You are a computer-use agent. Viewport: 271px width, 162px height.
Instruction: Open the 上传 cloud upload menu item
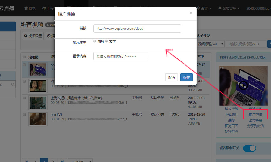(x=44, y=8)
